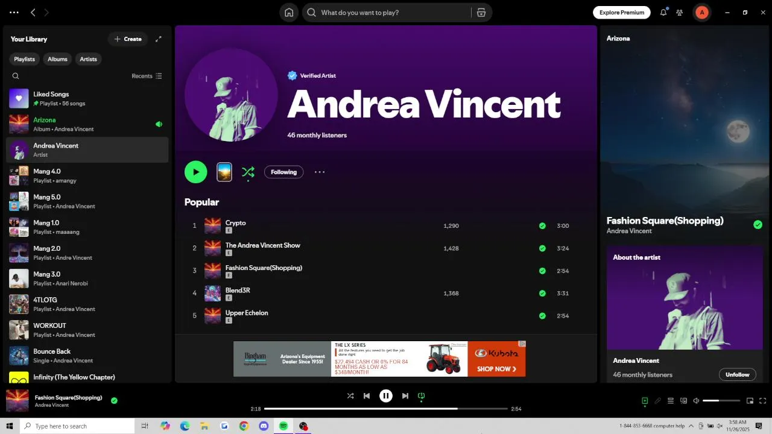Image resolution: width=772 pixels, height=434 pixels.
Task: Open the user profile avatar
Action: (701, 12)
